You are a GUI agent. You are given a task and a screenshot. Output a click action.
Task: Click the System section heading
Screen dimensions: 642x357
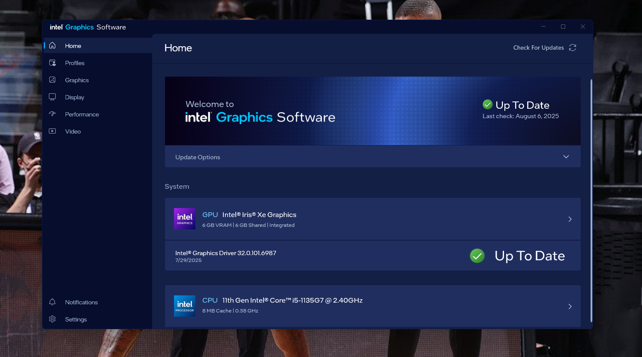tap(177, 186)
